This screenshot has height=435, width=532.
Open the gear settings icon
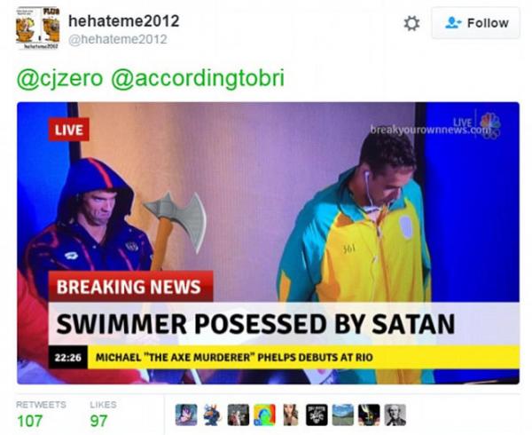click(411, 24)
